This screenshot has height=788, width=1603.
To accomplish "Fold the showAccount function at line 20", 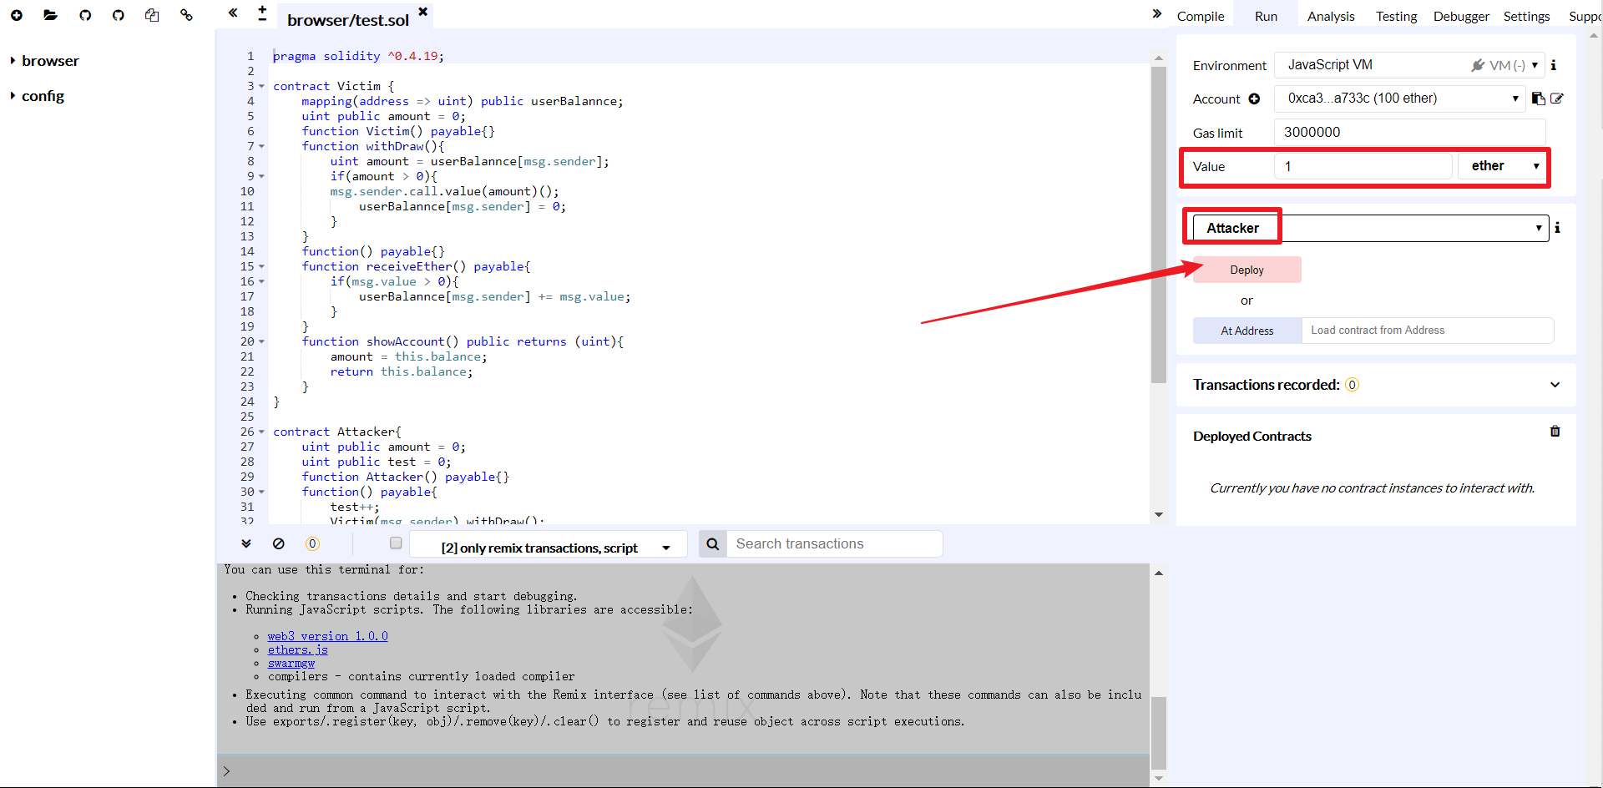I will (261, 341).
